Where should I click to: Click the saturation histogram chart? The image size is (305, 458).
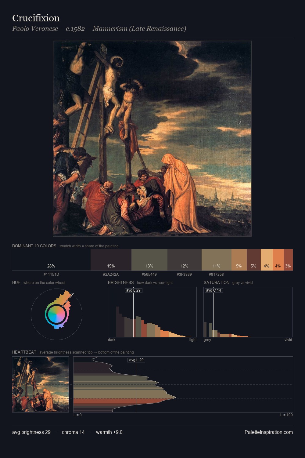[x=248, y=312]
